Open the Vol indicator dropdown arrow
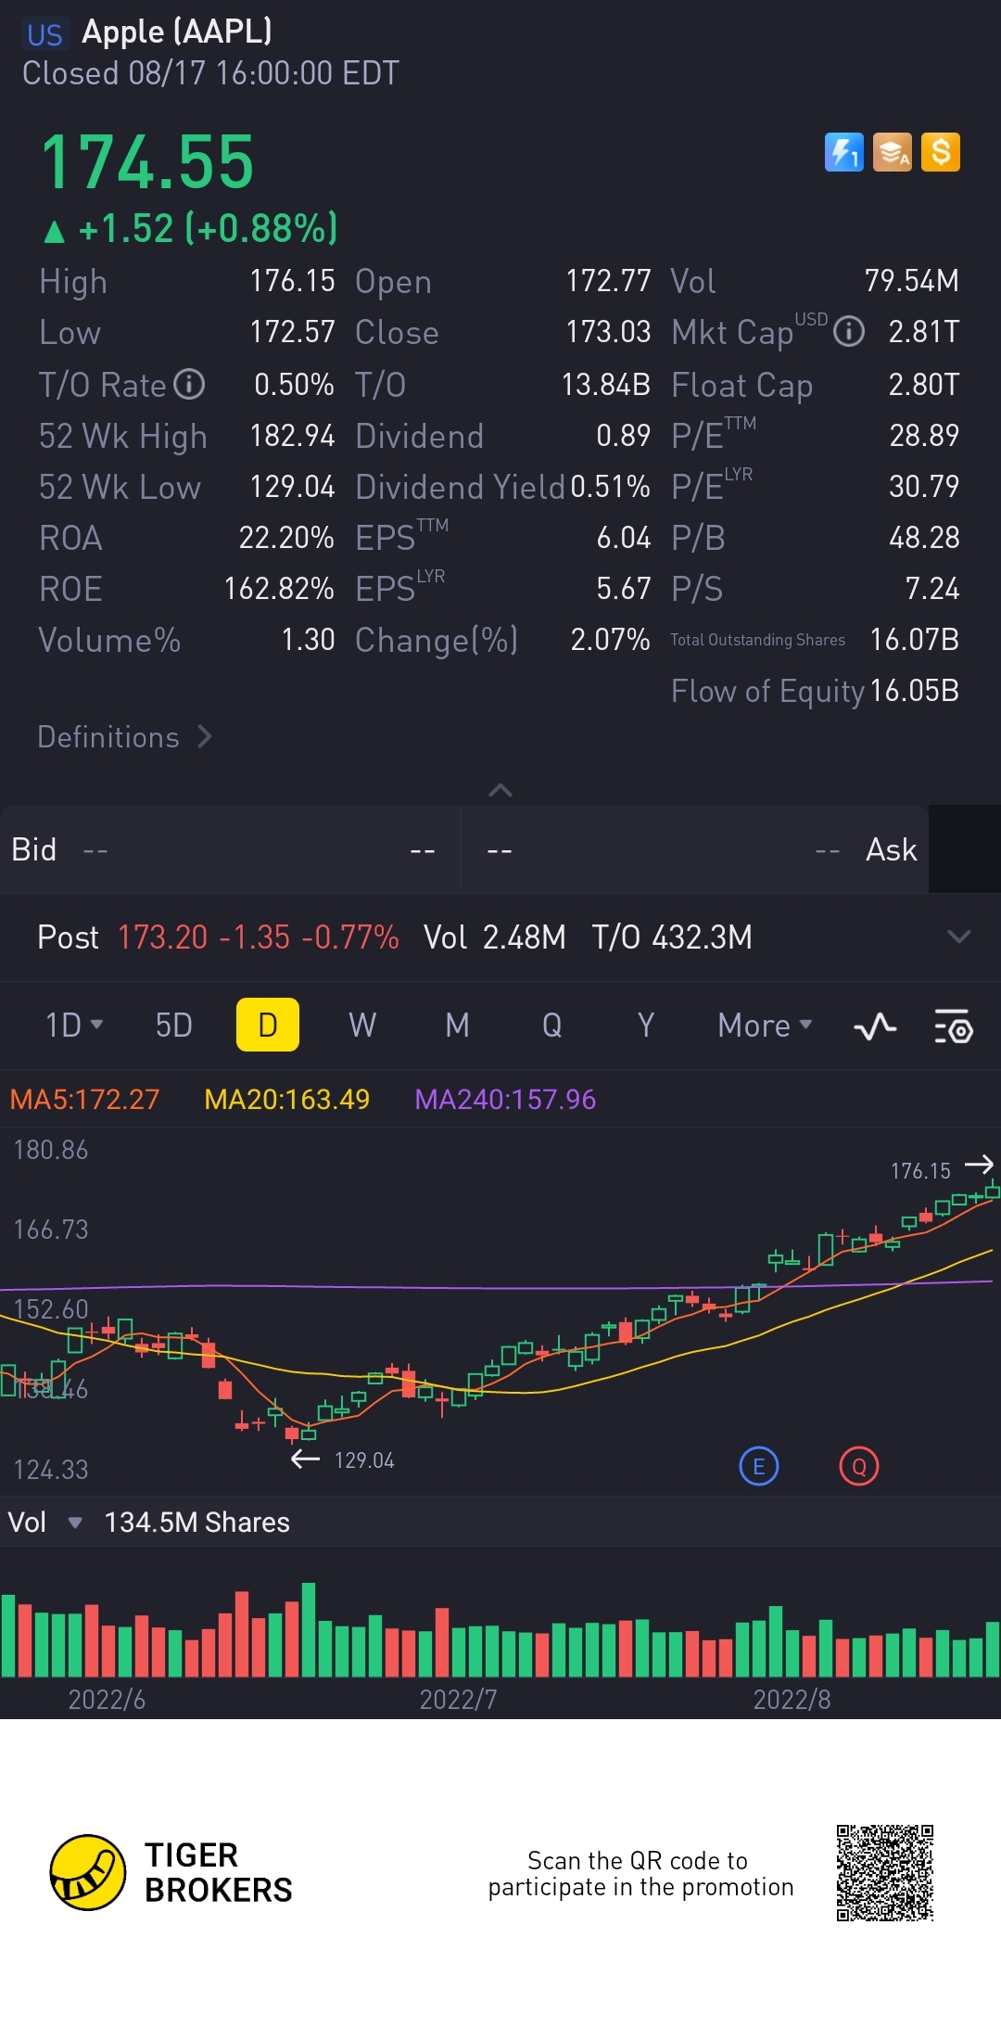Screen dimensions: 1001x2027 point(75,1523)
